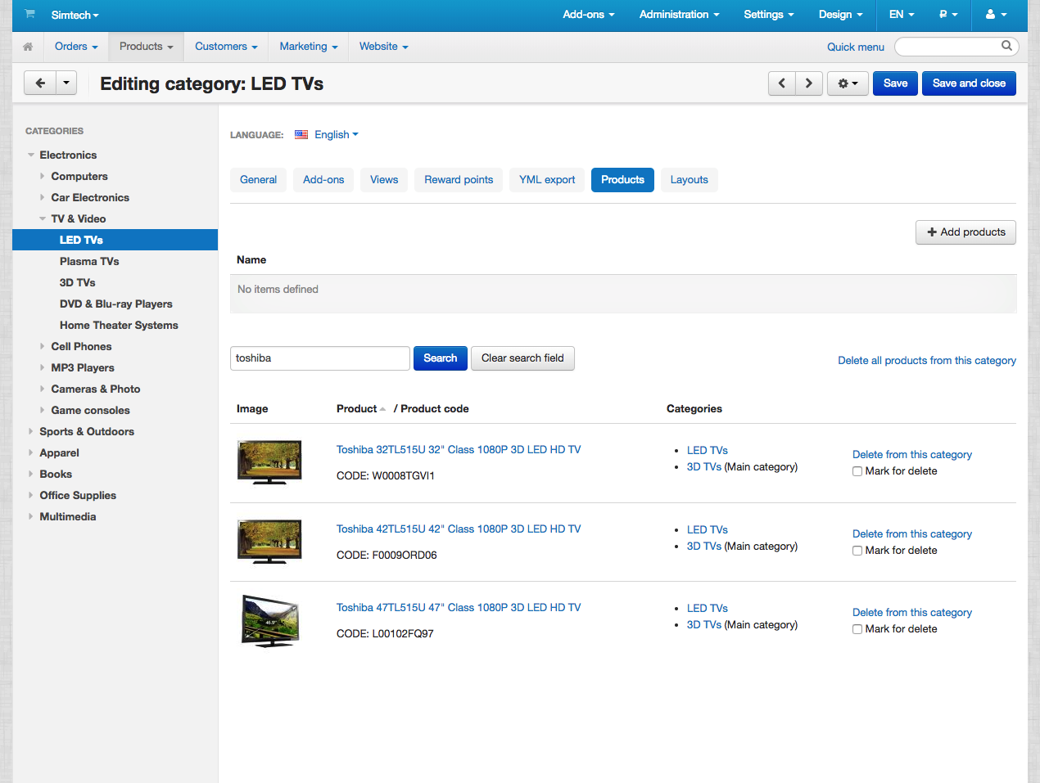The width and height of the screenshot is (1040, 783).
Task: Go to previous category arrow
Action: click(782, 83)
